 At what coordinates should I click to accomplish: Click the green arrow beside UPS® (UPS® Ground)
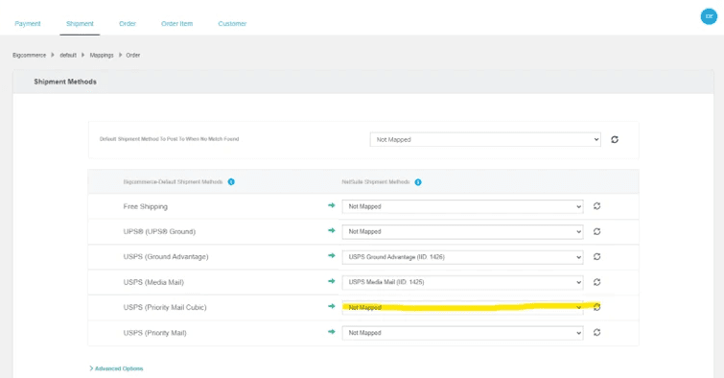tap(332, 230)
